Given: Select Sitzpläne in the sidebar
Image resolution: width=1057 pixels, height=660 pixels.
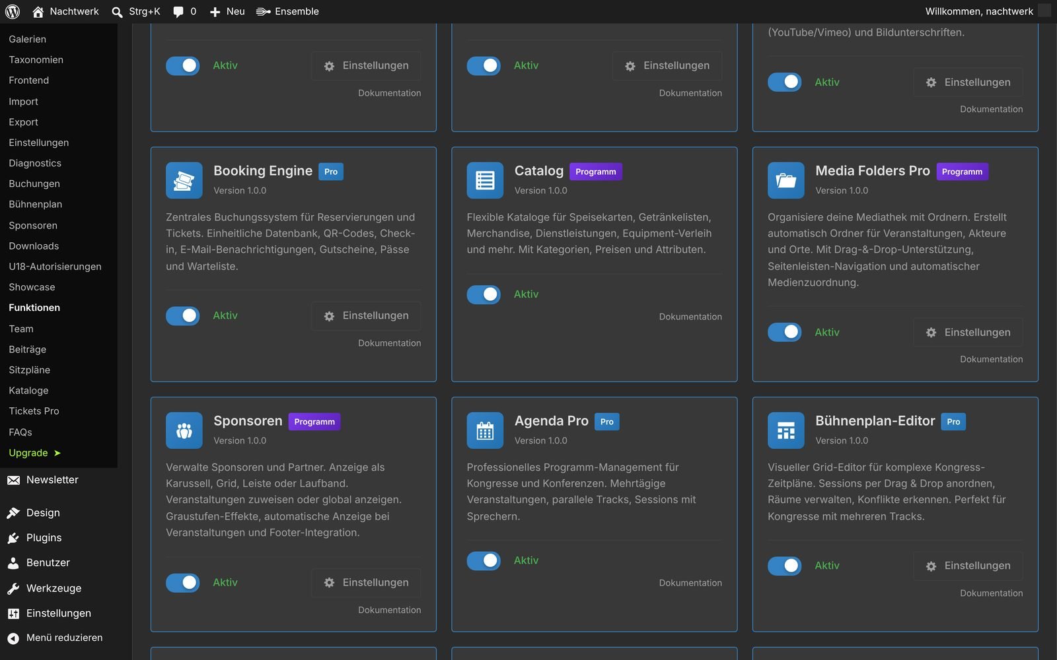Looking at the screenshot, I should [x=29, y=370].
